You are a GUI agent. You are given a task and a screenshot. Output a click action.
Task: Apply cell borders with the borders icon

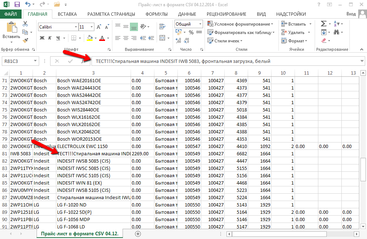74,38
